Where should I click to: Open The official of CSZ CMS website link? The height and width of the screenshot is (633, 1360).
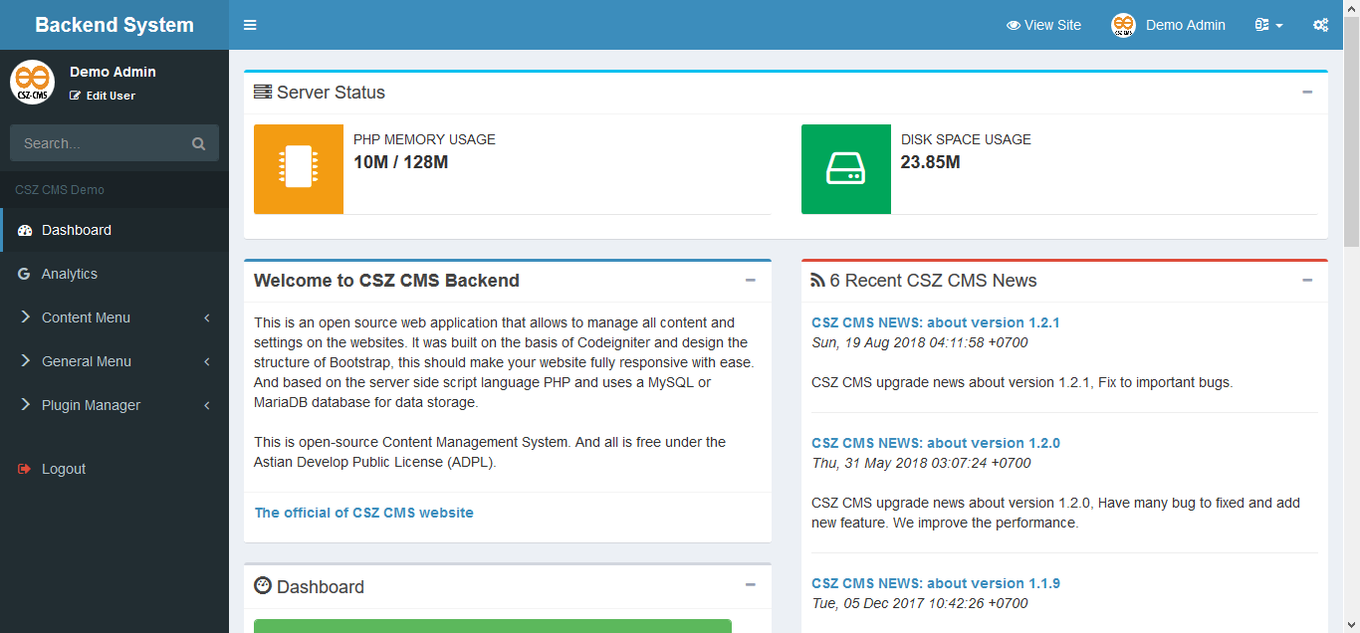tap(364, 513)
